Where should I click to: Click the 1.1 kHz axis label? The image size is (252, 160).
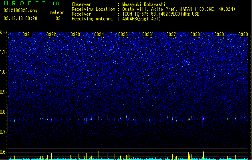[x=4, y=52]
